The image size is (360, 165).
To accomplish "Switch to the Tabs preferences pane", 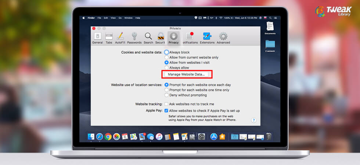I will coord(109,37).
